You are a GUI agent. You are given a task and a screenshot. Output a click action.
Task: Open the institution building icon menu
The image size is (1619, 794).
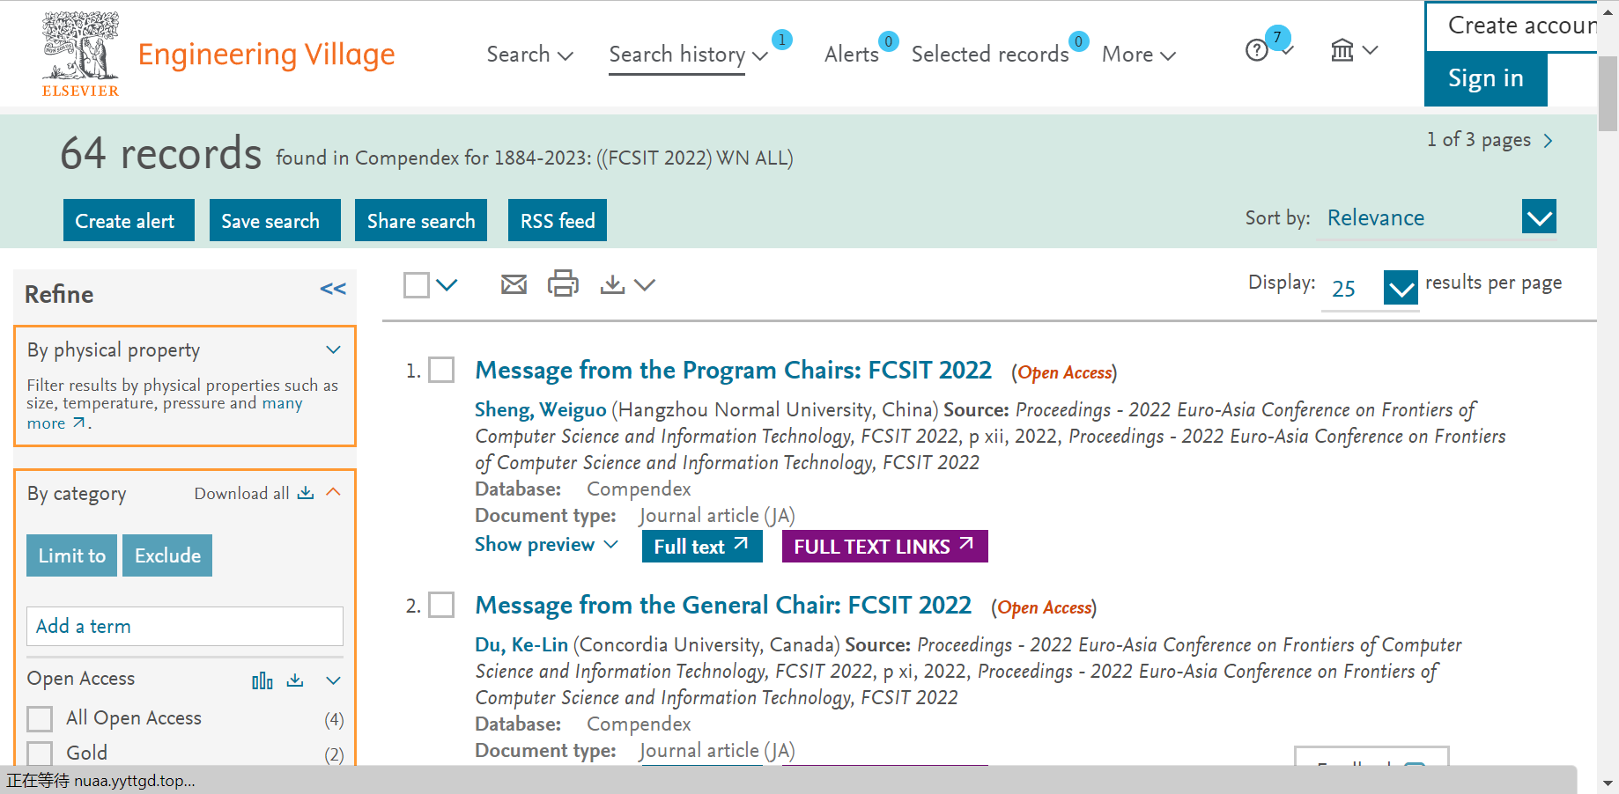click(1342, 50)
